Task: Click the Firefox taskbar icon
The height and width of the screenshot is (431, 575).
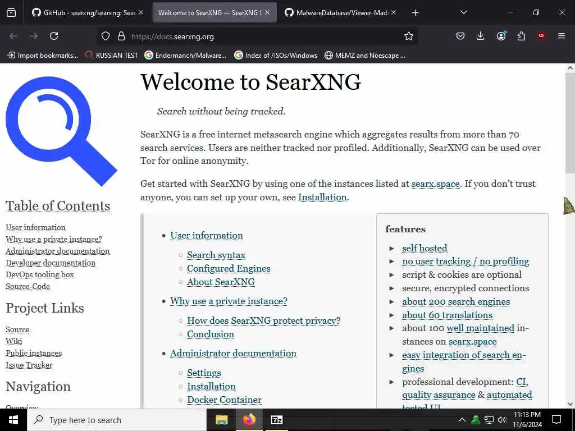Action: pyautogui.click(x=249, y=420)
